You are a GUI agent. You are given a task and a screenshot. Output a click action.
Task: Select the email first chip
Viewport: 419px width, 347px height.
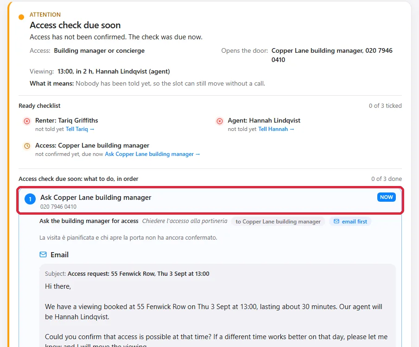click(350, 221)
